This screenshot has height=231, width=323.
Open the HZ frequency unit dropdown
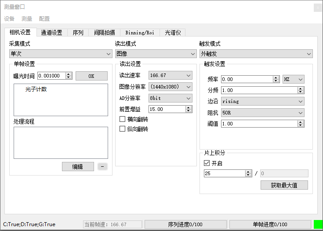click(294, 79)
